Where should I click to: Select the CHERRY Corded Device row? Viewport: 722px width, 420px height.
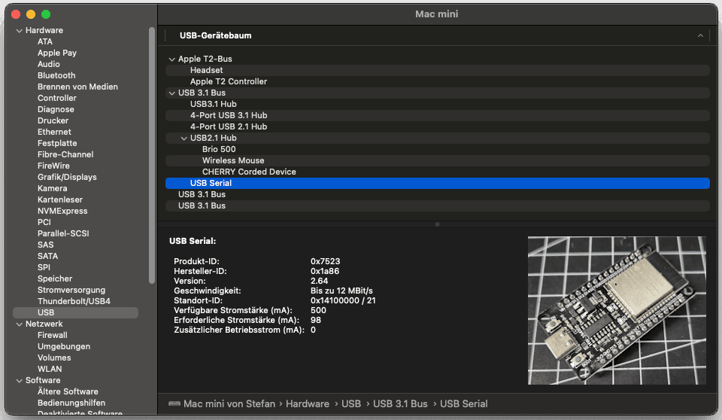pos(438,172)
